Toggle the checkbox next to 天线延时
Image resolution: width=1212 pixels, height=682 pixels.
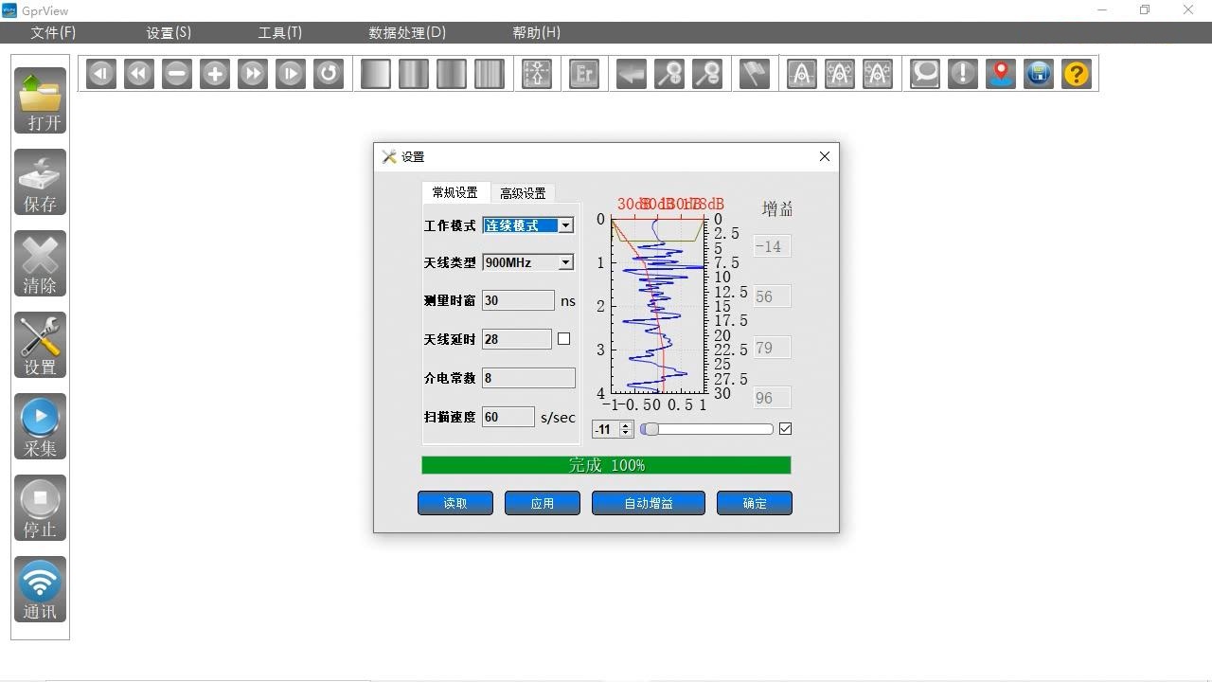tap(563, 339)
